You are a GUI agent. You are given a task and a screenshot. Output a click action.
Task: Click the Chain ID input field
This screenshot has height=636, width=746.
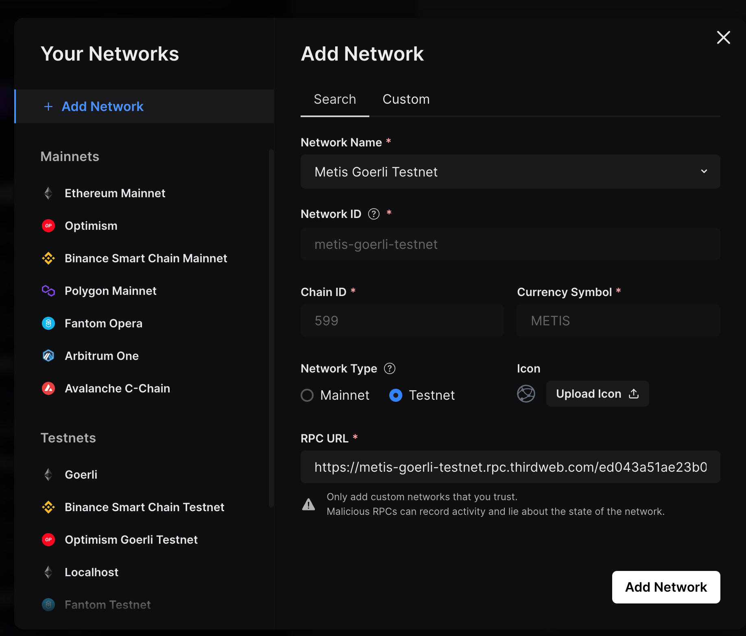tap(401, 320)
